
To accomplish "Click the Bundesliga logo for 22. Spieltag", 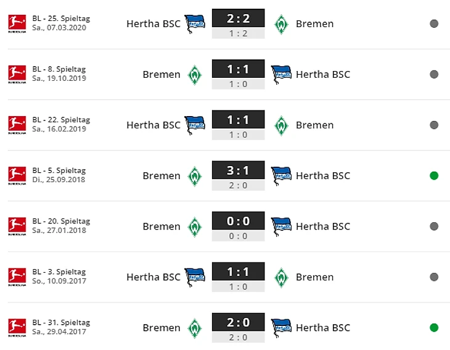I will pos(17,125).
